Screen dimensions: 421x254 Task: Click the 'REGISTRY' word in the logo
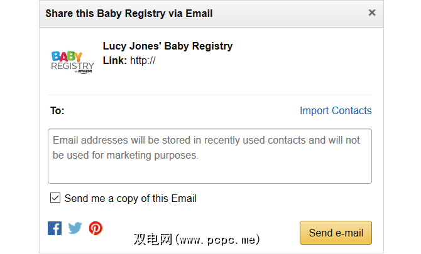(72, 66)
